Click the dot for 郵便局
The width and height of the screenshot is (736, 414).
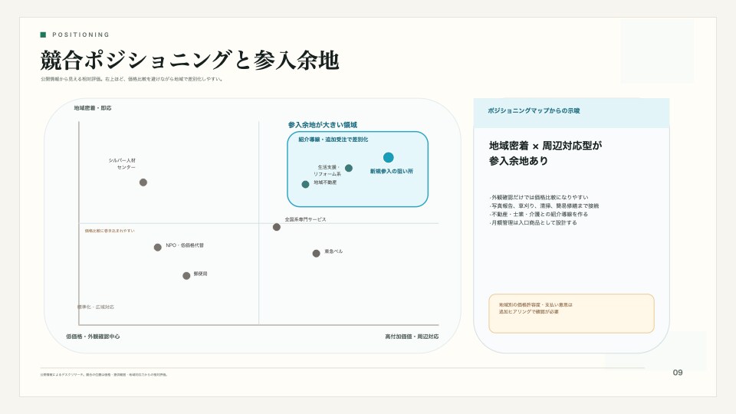186,275
